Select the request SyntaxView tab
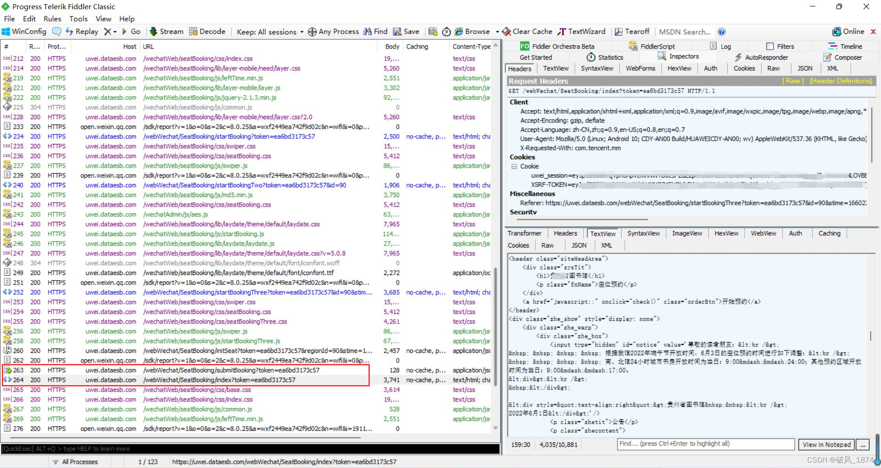This screenshot has height=468, width=881. pos(597,68)
